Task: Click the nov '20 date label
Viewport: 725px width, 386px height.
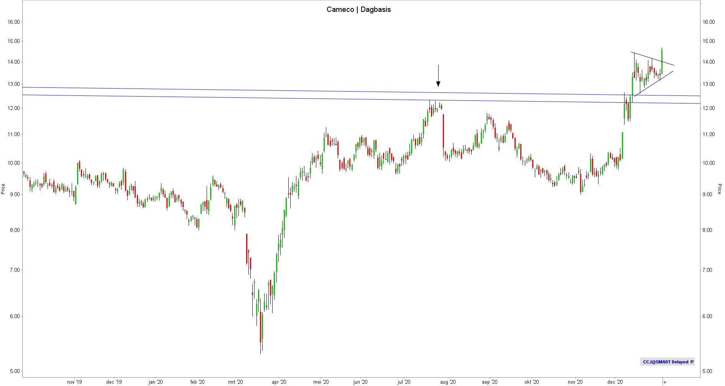Action: point(575,382)
